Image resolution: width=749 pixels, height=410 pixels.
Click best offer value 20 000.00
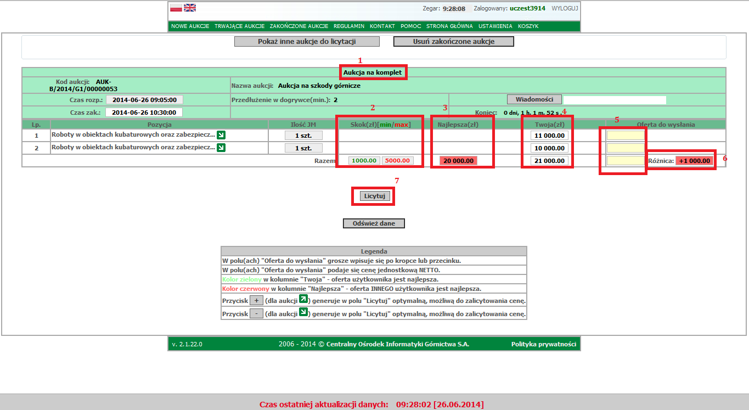pyautogui.click(x=458, y=161)
